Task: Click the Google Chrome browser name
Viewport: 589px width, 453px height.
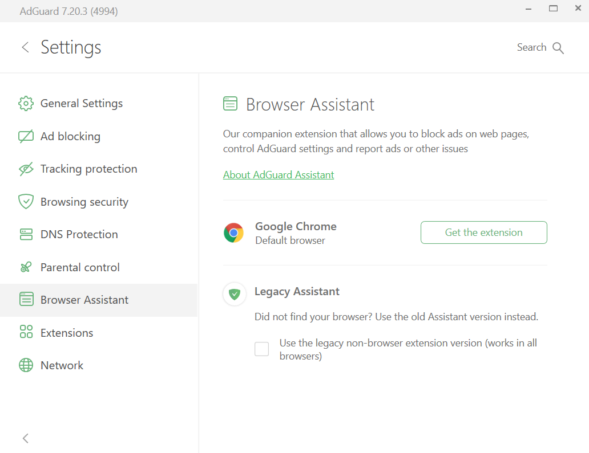Action: click(x=296, y=227)
